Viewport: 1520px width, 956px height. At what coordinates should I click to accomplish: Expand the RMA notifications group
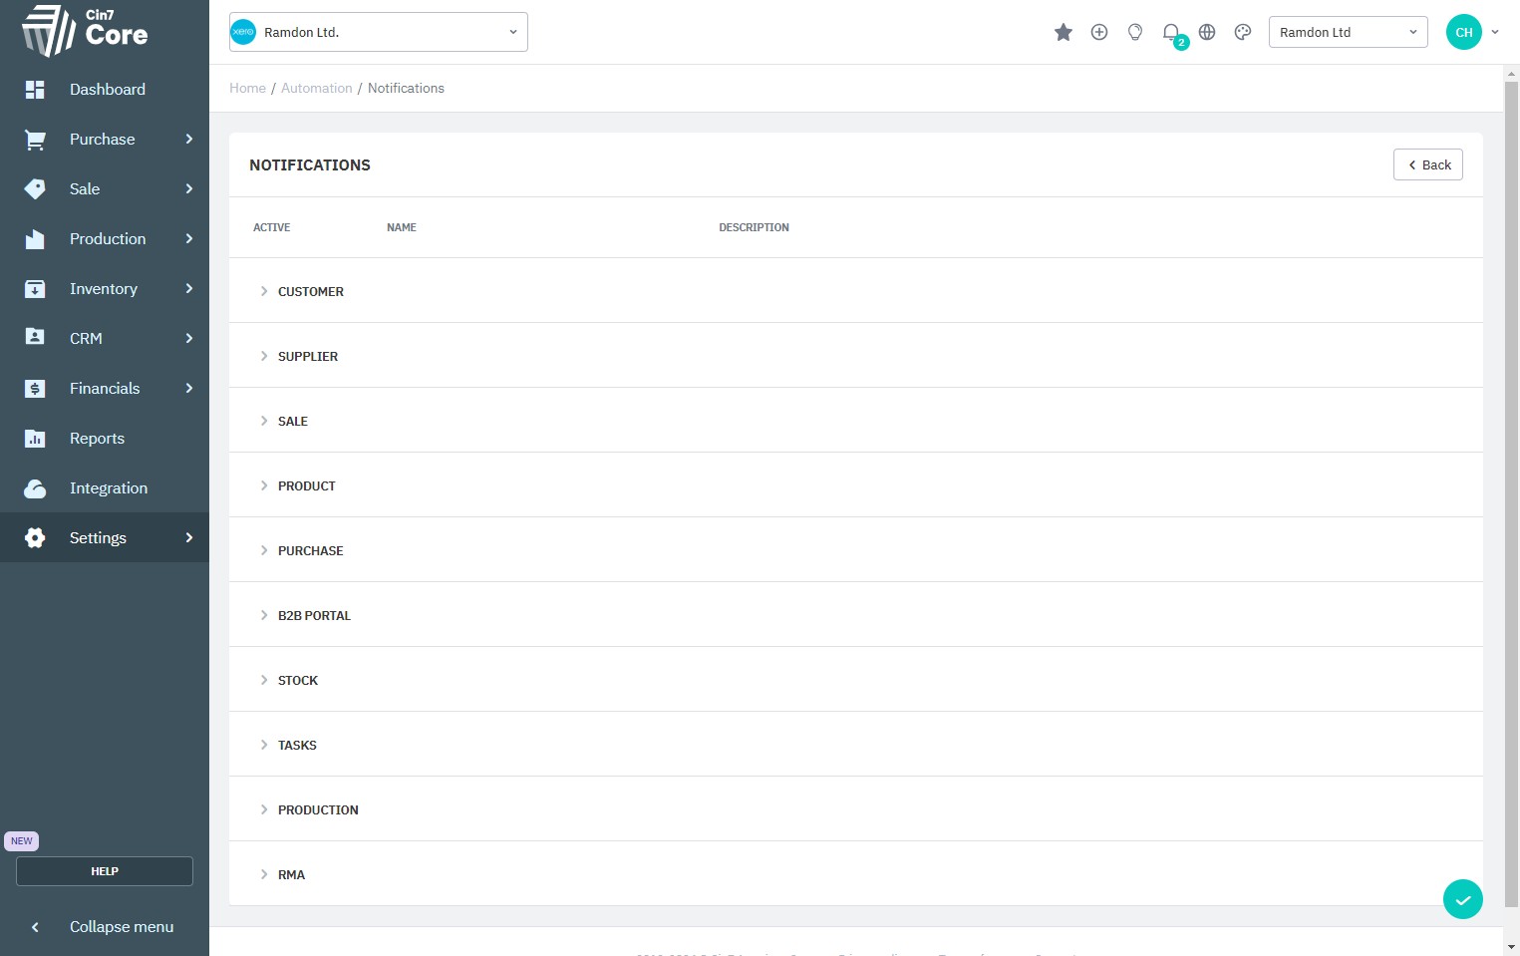(291, 874)
